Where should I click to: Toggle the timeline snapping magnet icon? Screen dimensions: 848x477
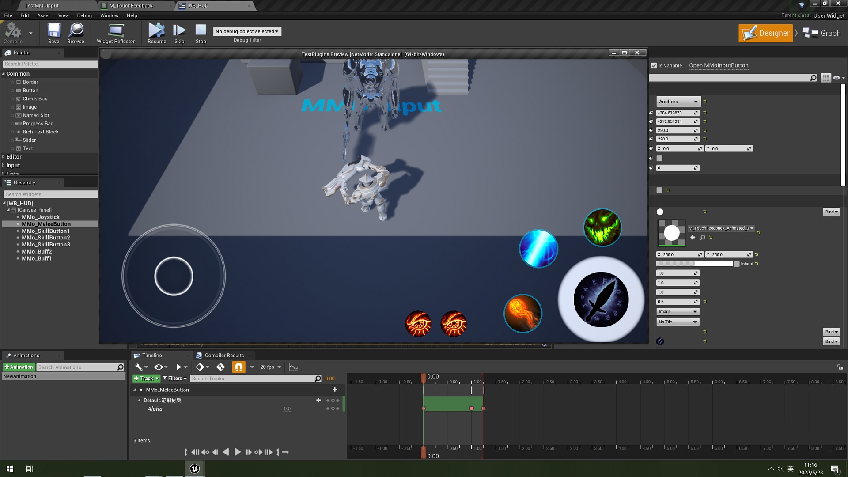point(238,367)
